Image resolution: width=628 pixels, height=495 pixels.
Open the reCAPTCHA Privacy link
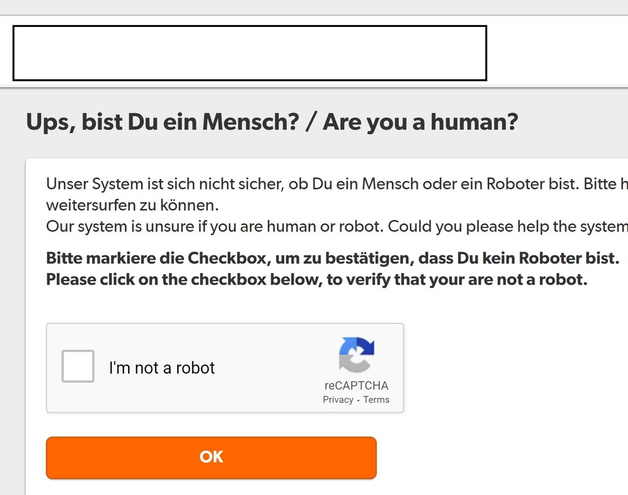pyautogui.click(x=338, y=400)
